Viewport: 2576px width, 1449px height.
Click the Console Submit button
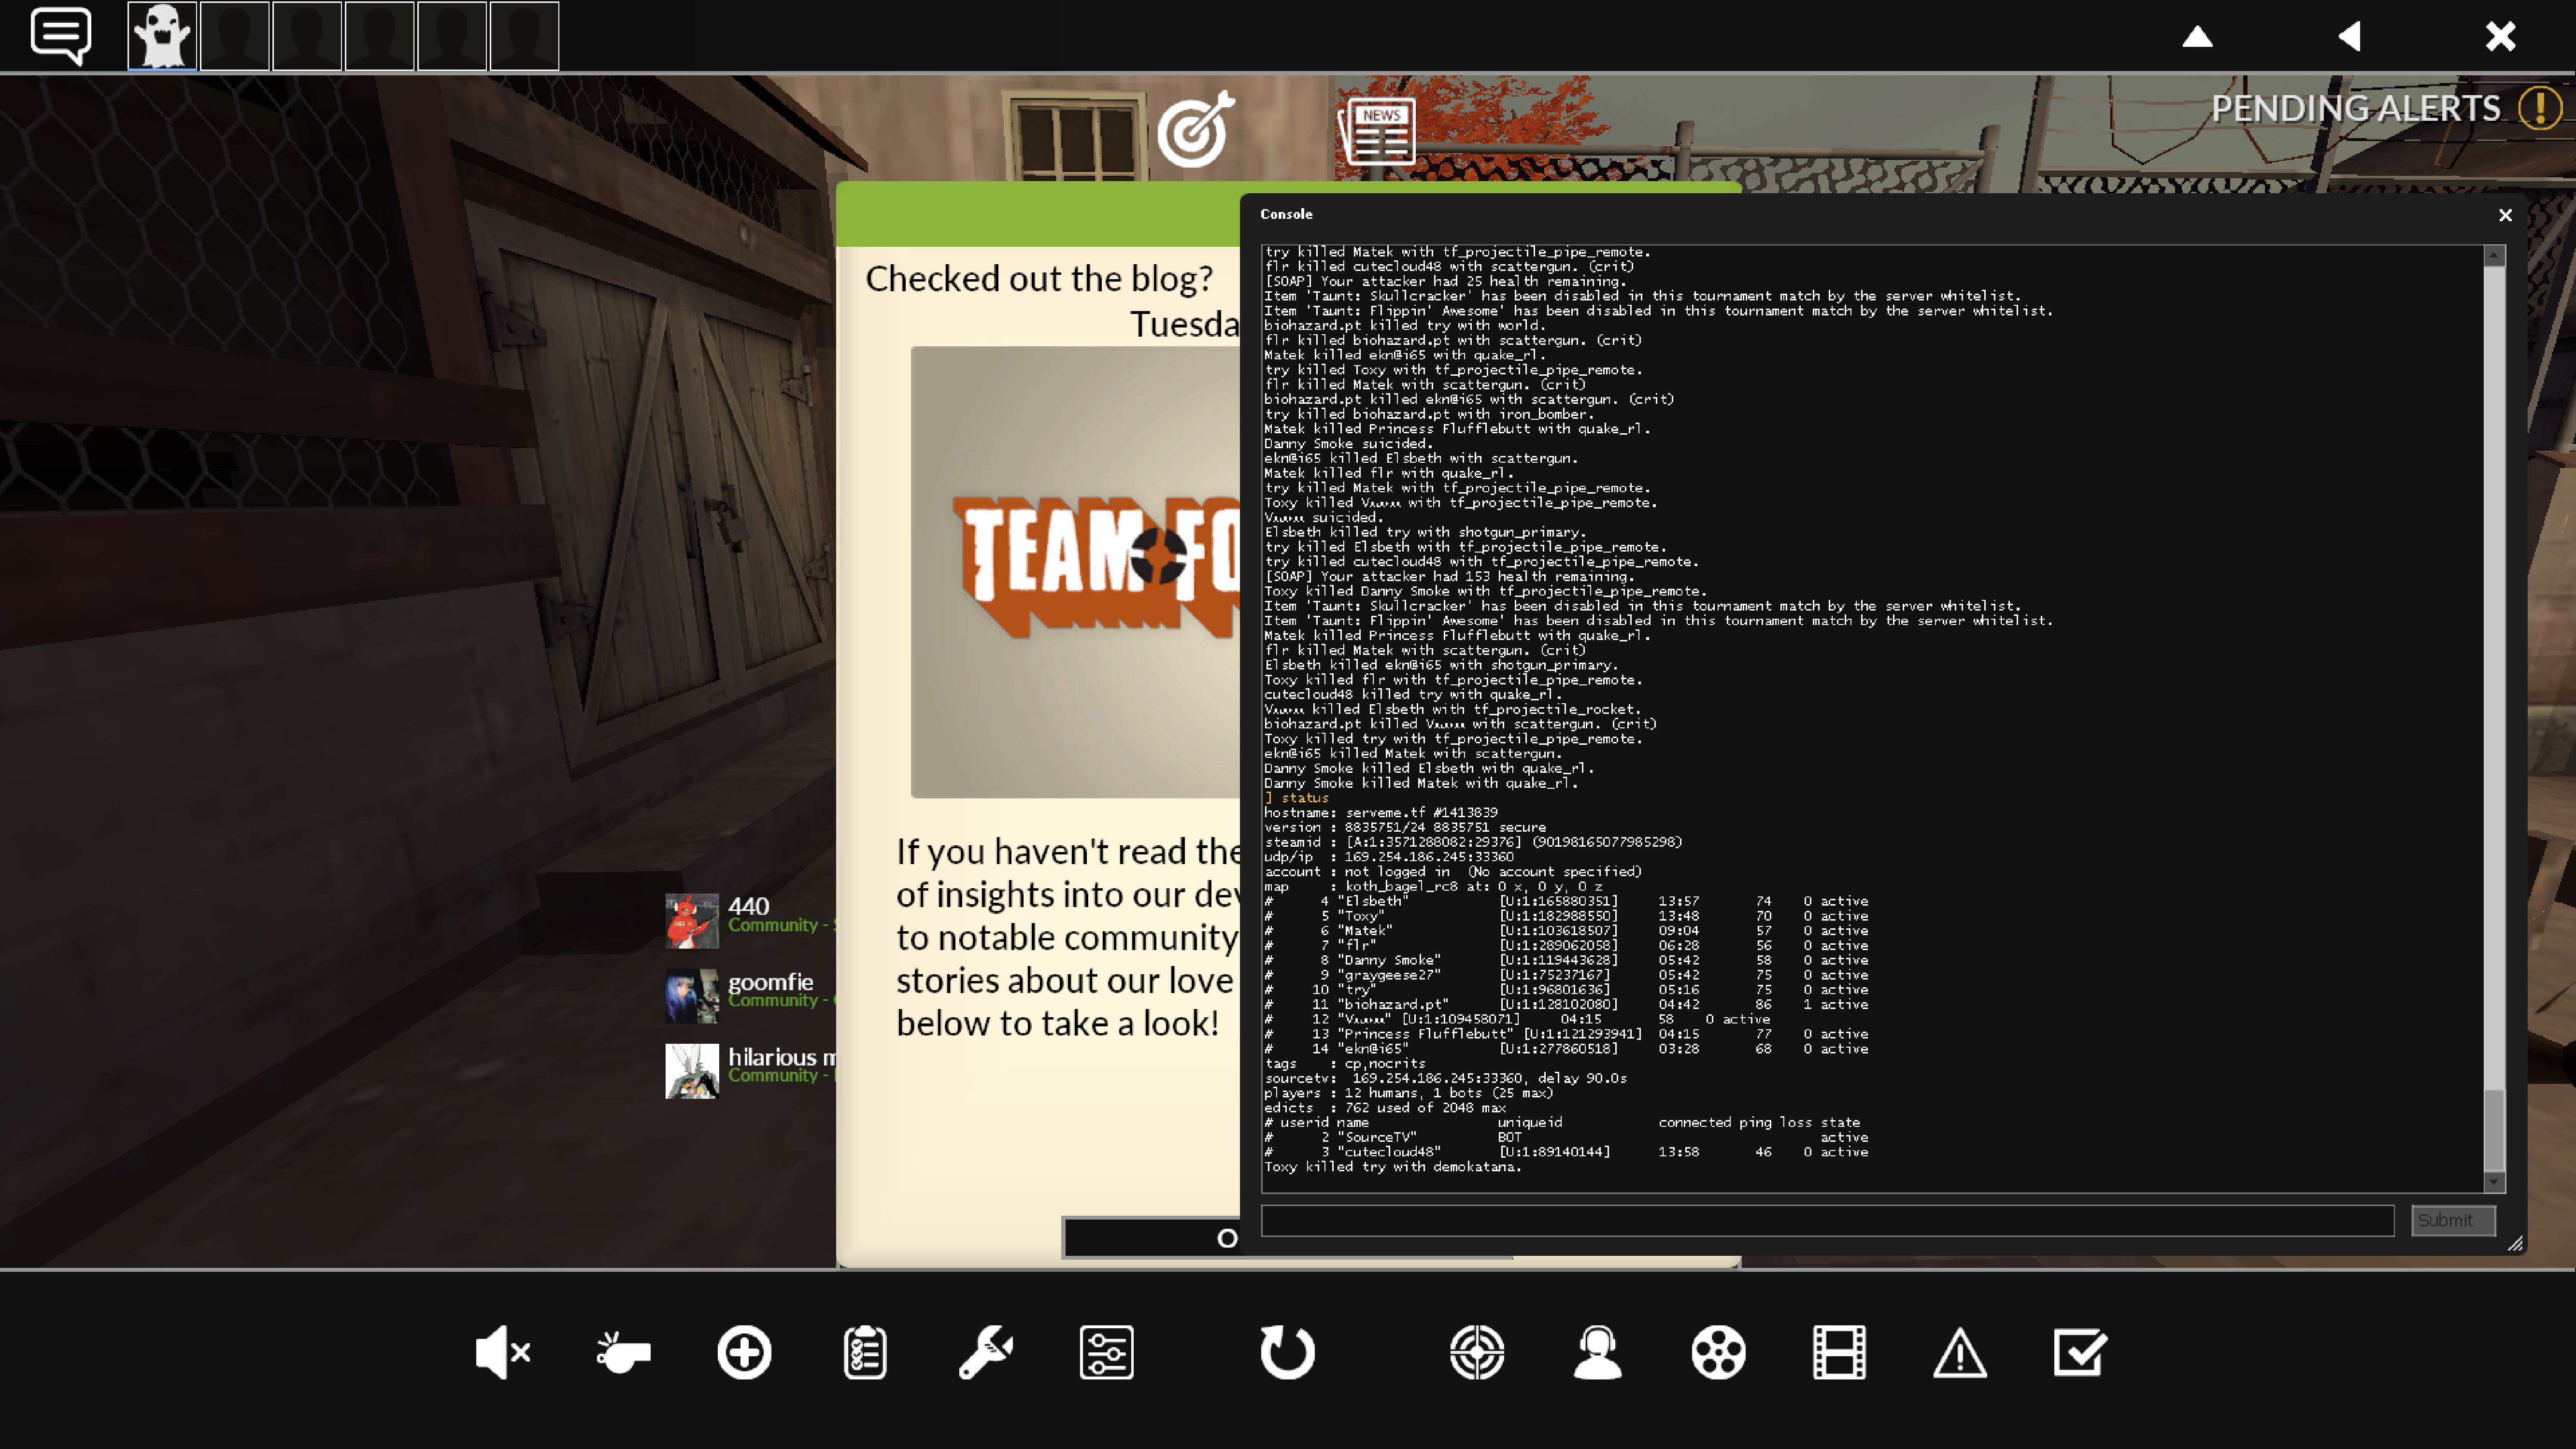[x=2453, y=1220]
